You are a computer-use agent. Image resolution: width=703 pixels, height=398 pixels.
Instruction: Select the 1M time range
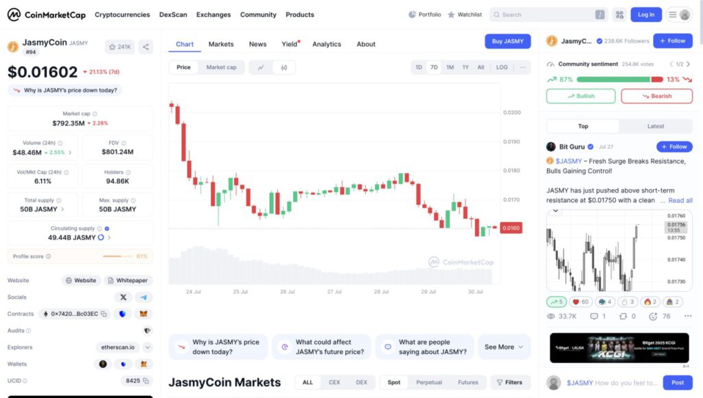[x=450, y=67]
